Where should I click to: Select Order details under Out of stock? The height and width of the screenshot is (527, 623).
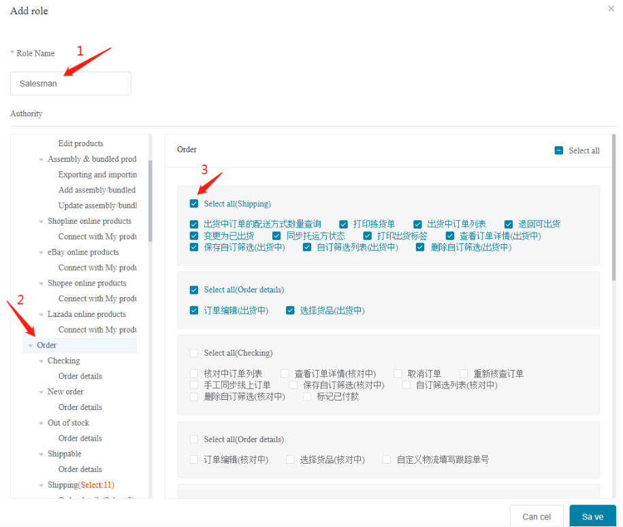click(80, 438)
